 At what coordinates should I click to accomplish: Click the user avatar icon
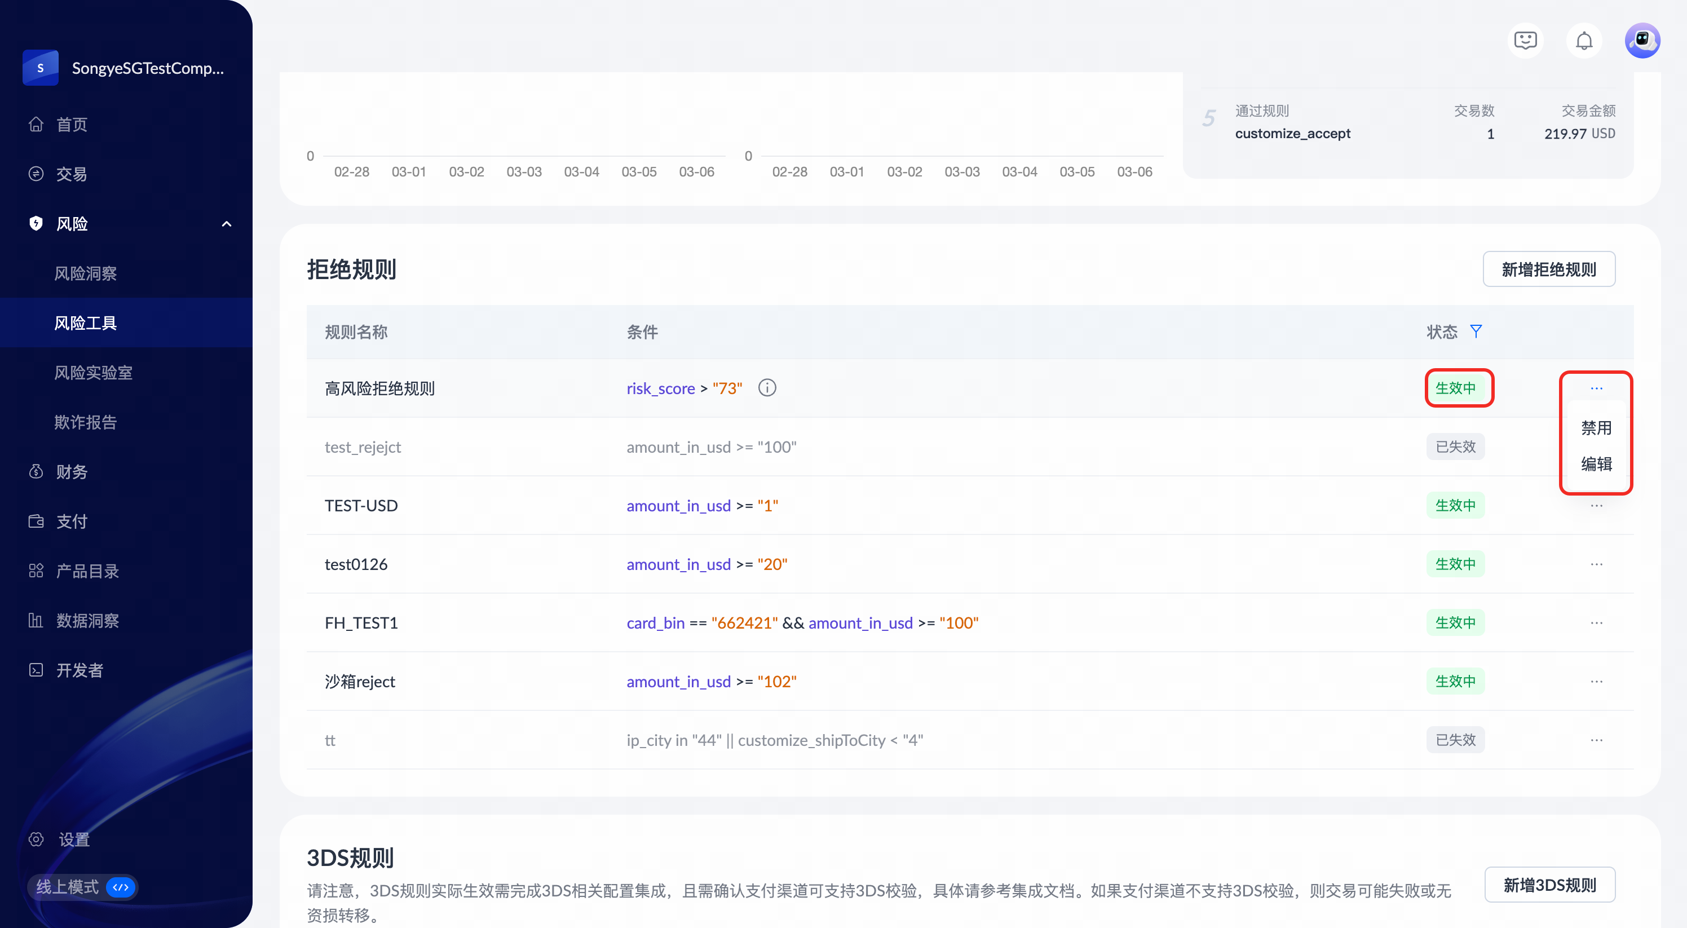(x=1642, y=41)
